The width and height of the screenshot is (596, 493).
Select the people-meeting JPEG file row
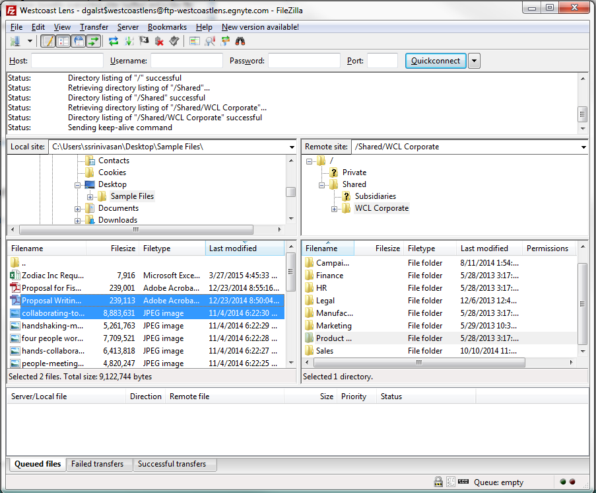tap(146, 363)
